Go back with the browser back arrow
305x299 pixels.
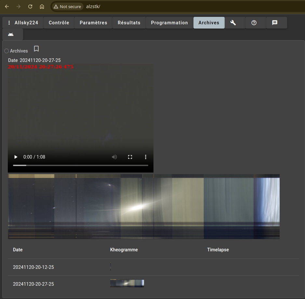tap(7, 6)
